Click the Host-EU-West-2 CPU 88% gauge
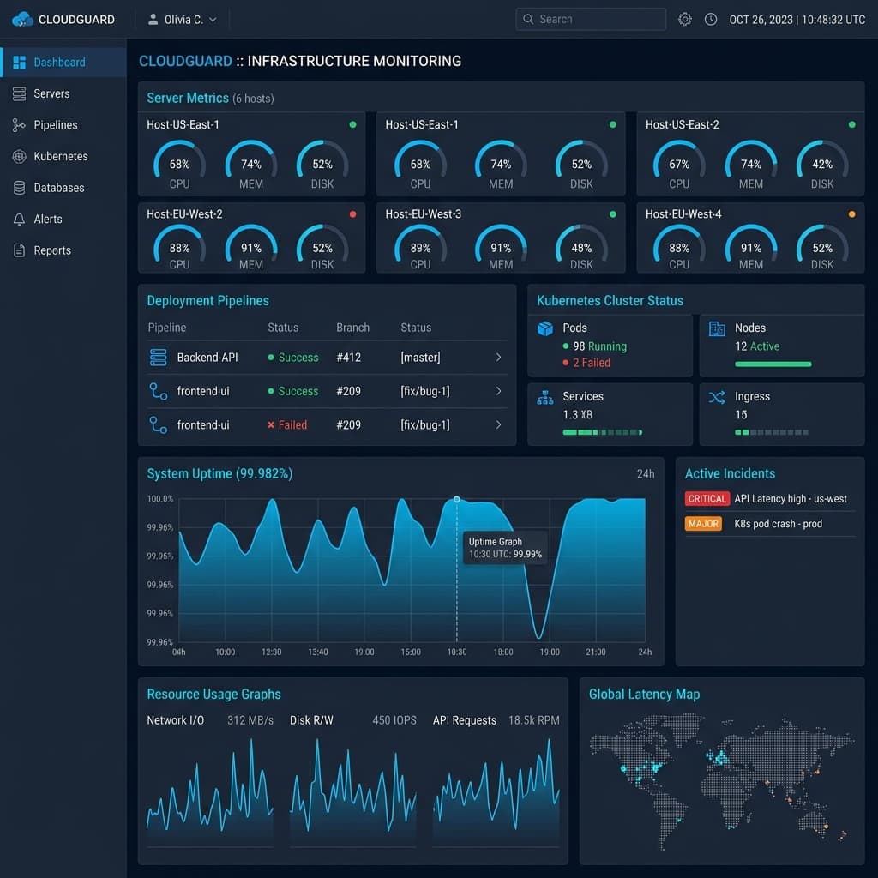Viewport: 878px width, 878px height. (x=179, y=245)
